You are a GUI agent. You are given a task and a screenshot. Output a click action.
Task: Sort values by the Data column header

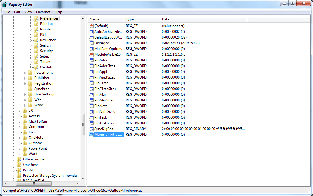pos(204,19)
